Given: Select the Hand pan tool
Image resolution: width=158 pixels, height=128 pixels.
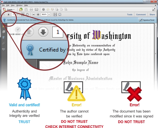Looking at the screenshot, I should pos(27,14).
